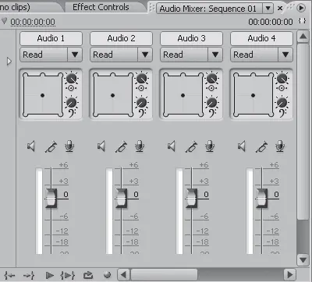312x282 pixels.
Task: Open the Audio 1 automation mode dropdown
Action: point(75,55)
